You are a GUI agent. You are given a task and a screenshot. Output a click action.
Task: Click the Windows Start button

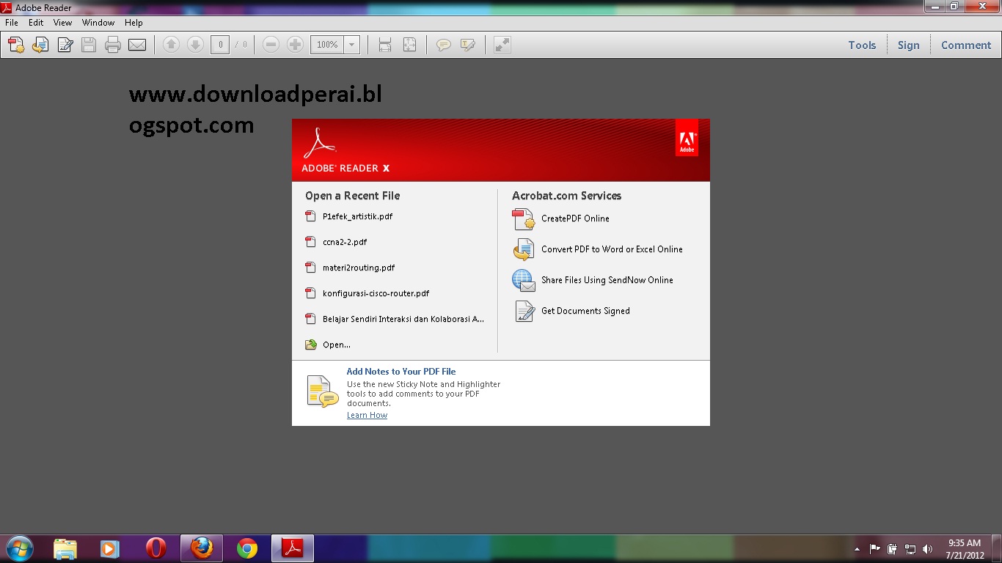point(19,548)
